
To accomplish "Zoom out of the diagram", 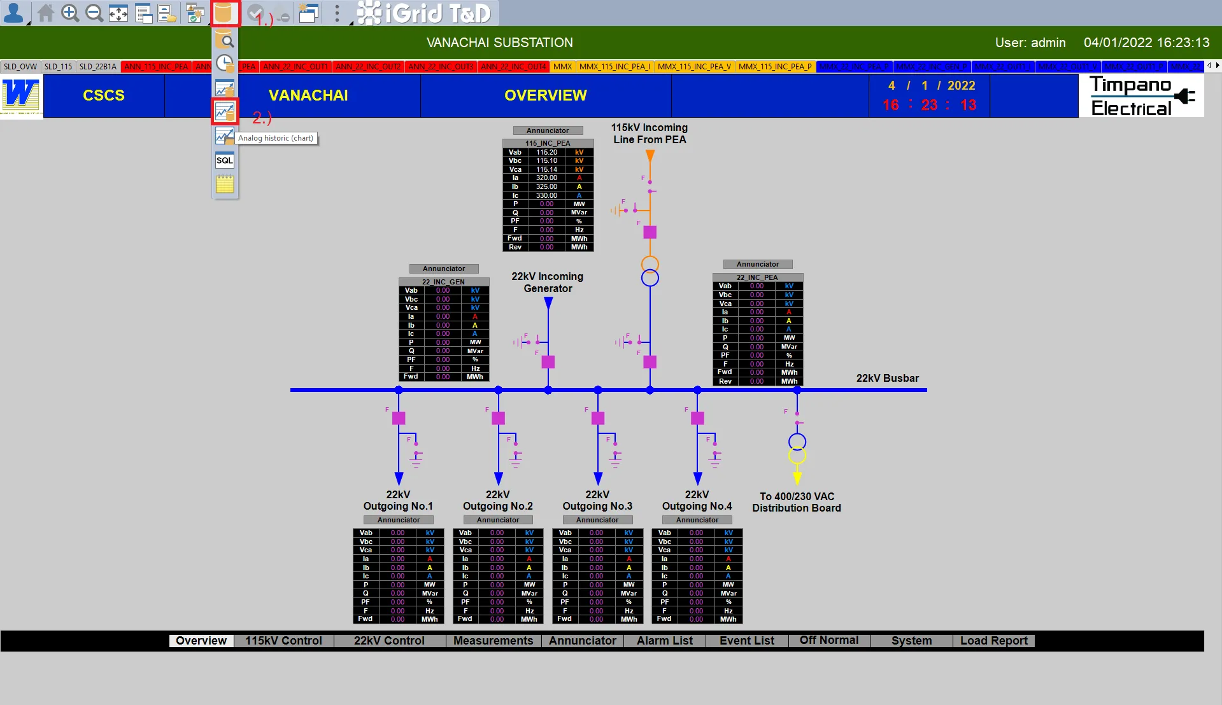I will click(x=94, y=13).
